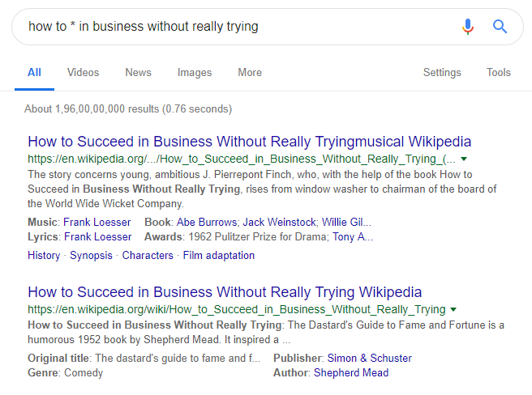Open the Tools filter options
The image size is (532, 395).
[498, 73]
